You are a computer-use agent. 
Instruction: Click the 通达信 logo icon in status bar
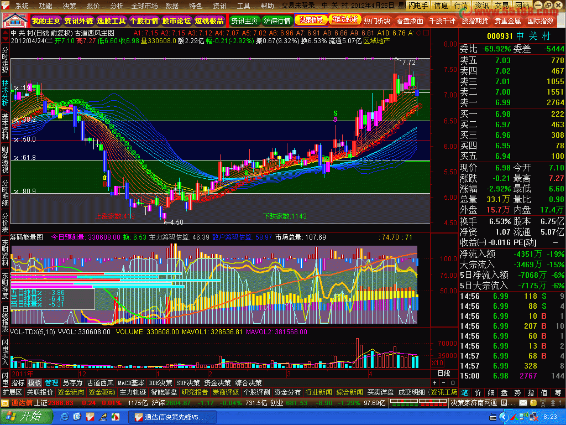point(5,402)
